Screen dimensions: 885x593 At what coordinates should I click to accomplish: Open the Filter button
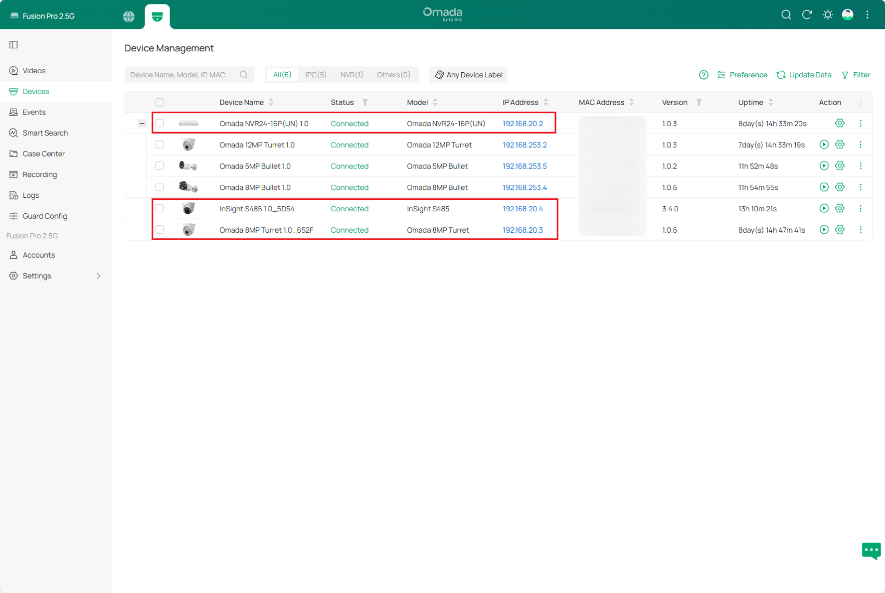[856, 75]
